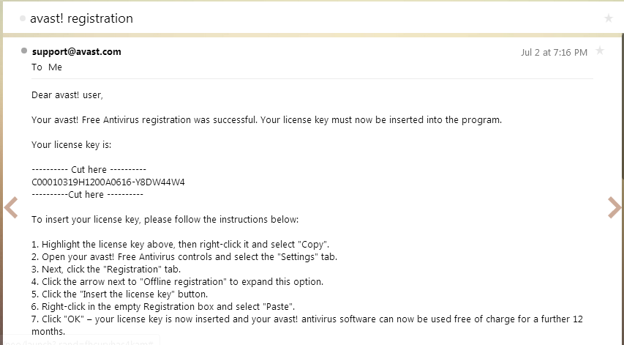Click the "avast! registration" subject heading
This screenshot has height=345, width=624.
click(x=81, y=18)
